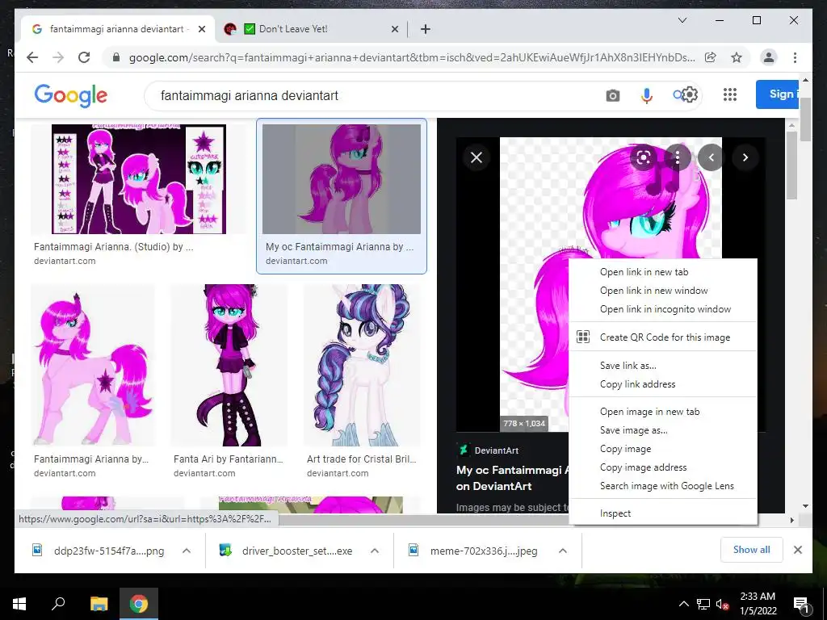Choose Open link in new tab
The image size is (827, 620).
pyautogui.click(x=663, y=272)
